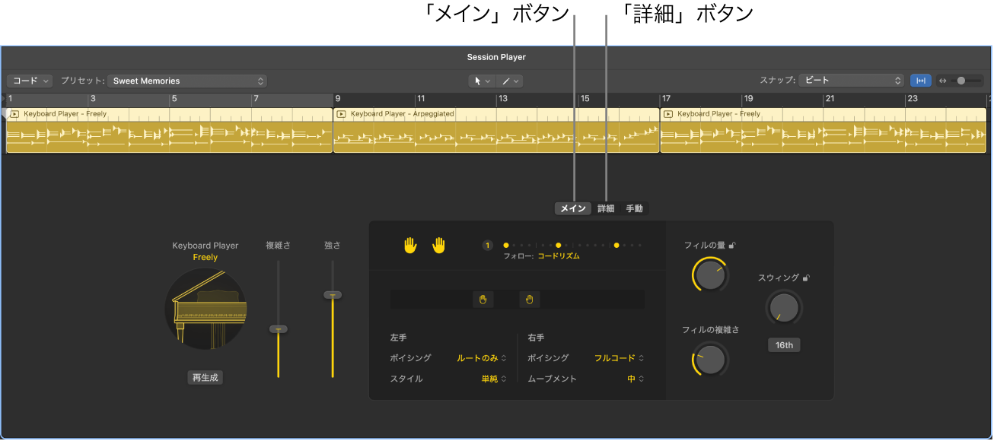Open the プリセット menu showing Sweet Memories
994x441 pixels.
(x=186, y=81)
